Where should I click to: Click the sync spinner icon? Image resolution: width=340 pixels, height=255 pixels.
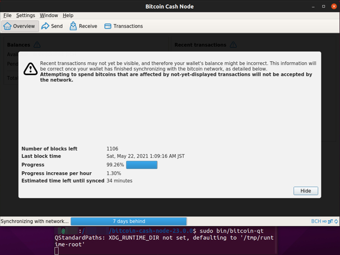click(335, 221)
